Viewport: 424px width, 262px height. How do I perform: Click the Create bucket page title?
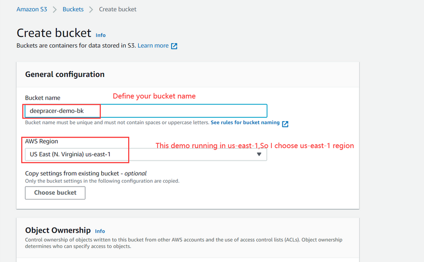coord(54,33)
